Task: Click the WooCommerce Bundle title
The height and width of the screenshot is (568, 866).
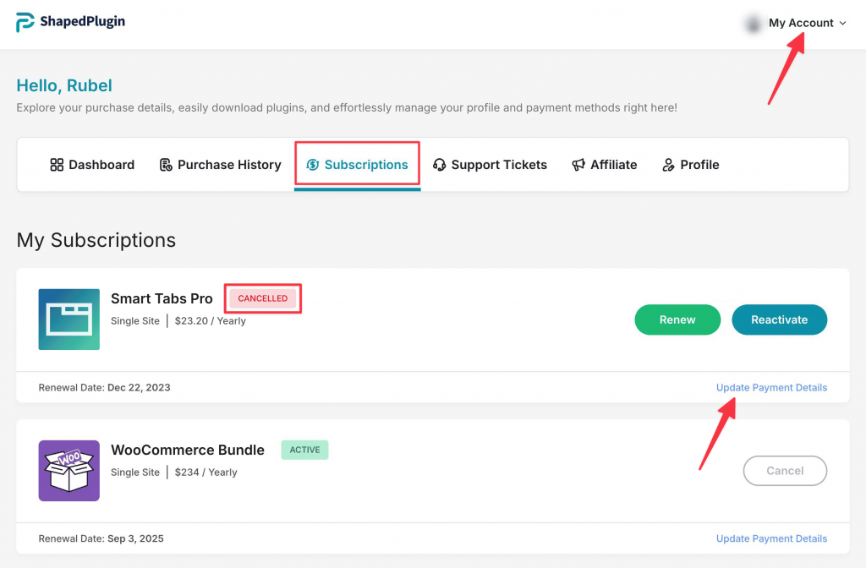Action: (188, 450)
